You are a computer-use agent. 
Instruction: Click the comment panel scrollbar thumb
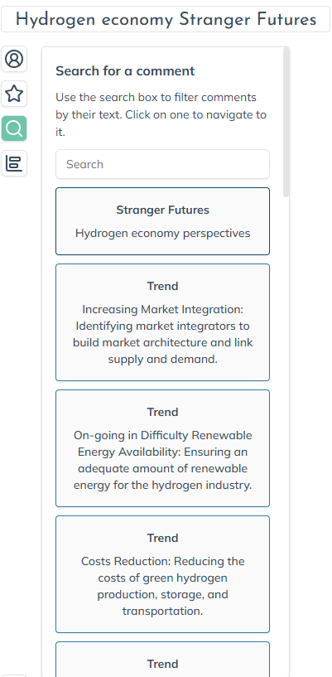click(286, 122)
